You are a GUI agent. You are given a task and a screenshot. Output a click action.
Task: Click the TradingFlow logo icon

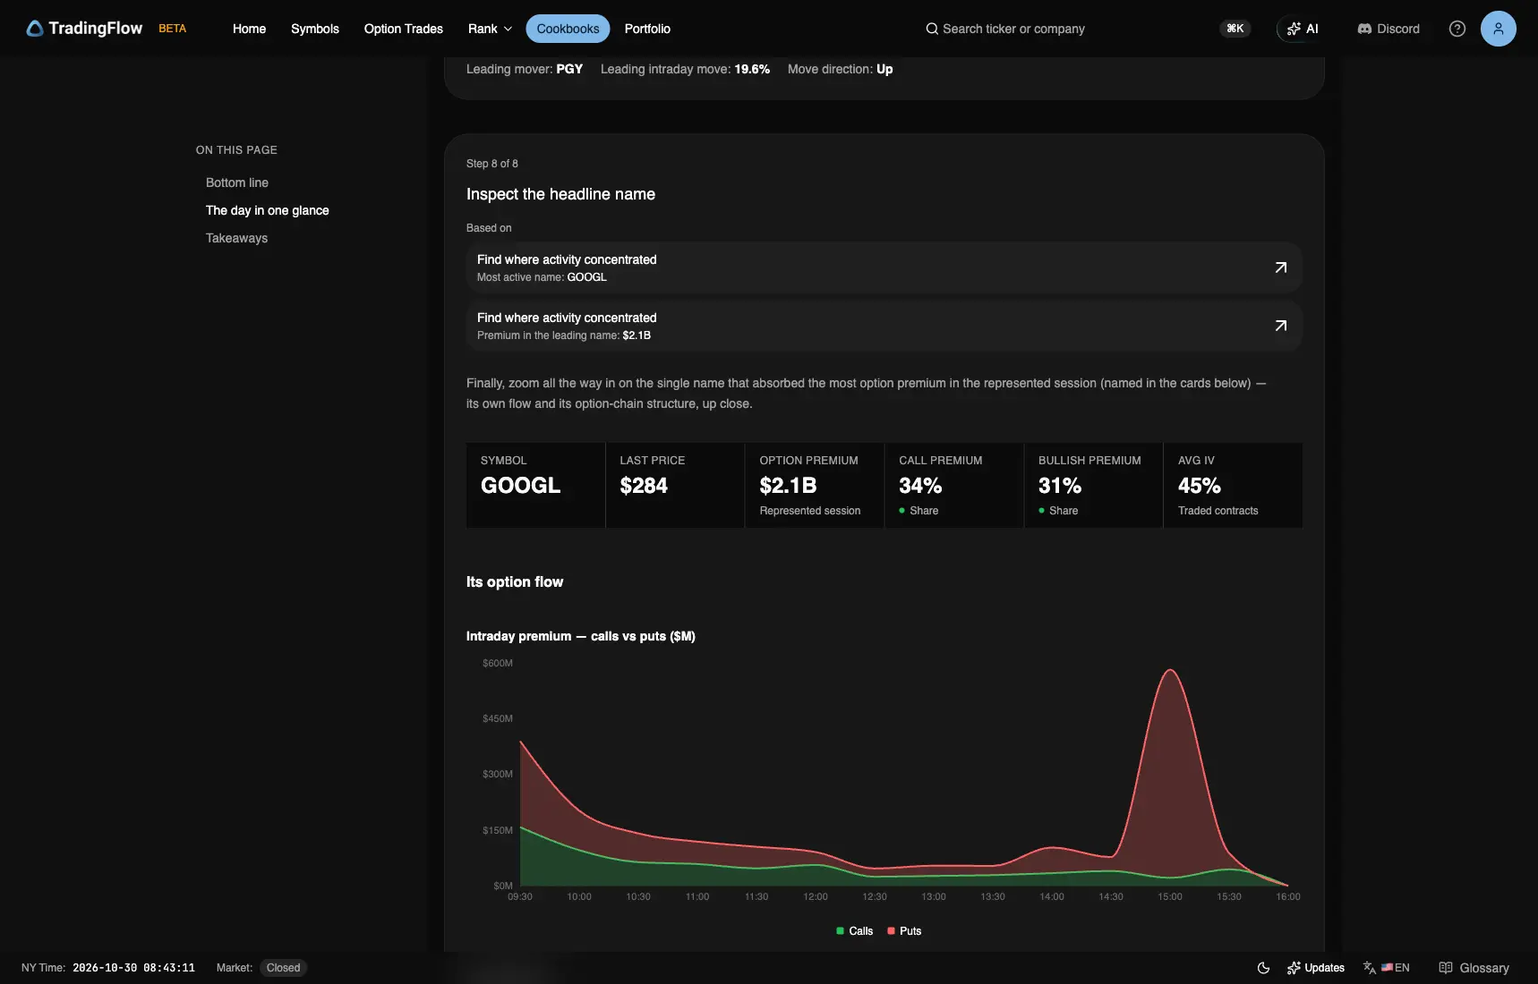[35, 29]
